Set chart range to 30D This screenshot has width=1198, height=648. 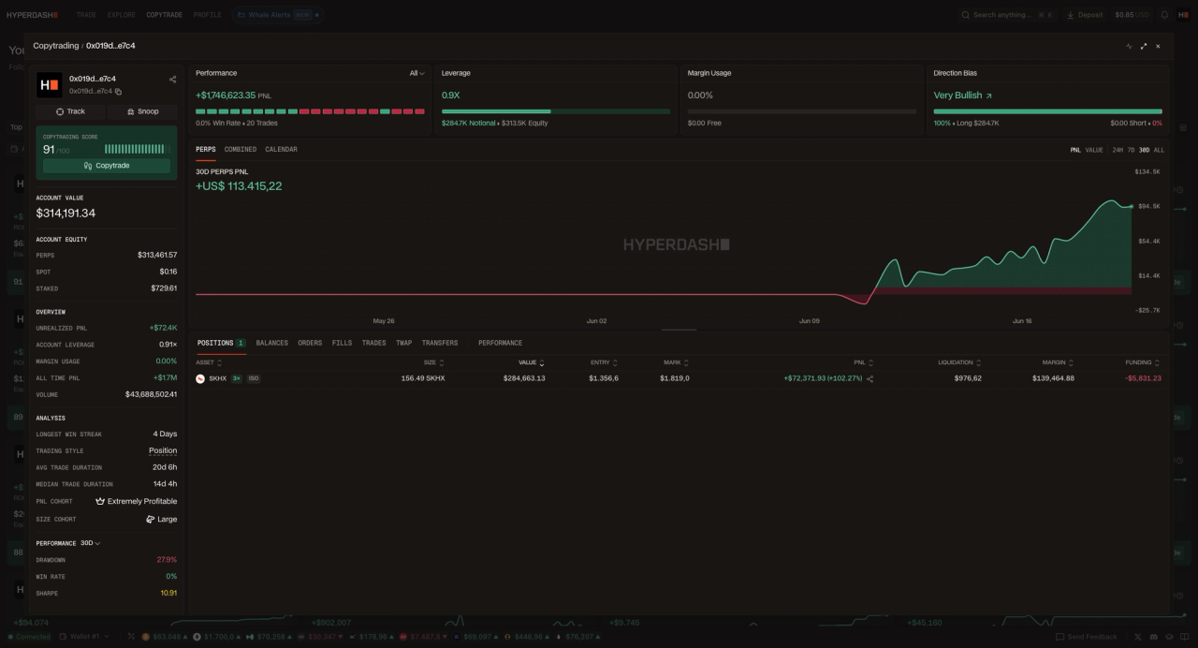tap(1144, 150)
